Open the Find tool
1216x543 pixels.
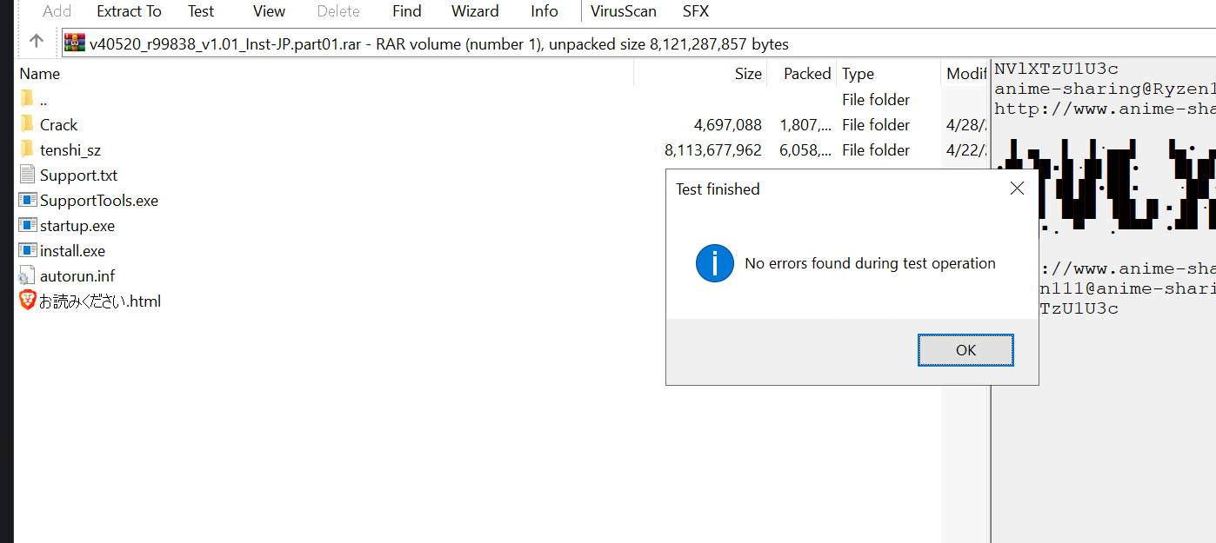(405, 10)
